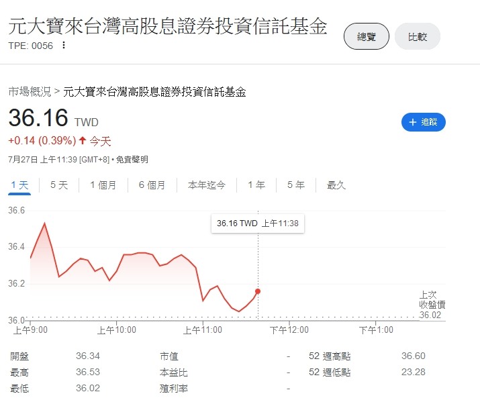Follow the fund with the 追蹤 button
480x400 pixels.
[x=424, y=122]
